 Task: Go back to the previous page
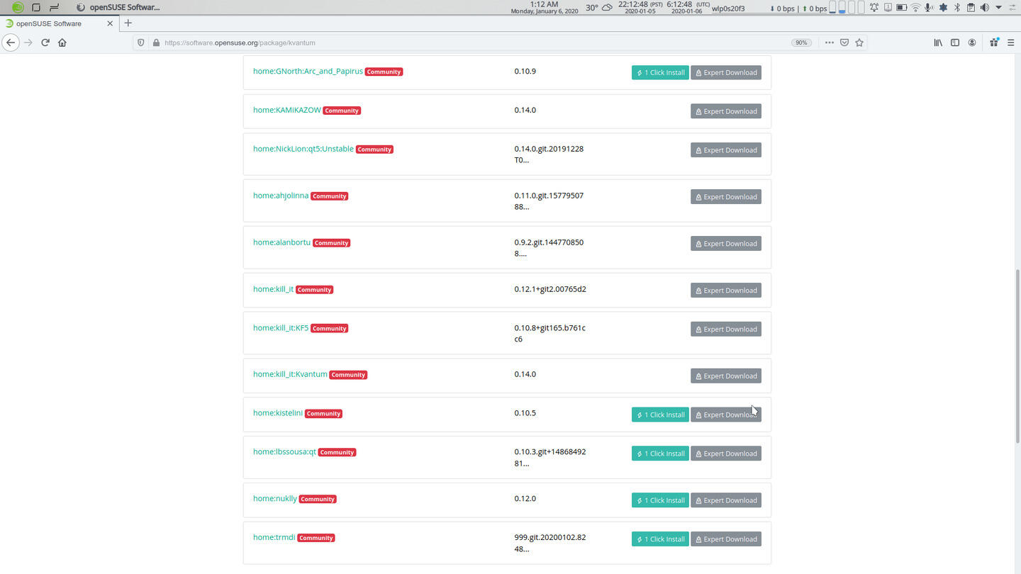pos(11,43)
